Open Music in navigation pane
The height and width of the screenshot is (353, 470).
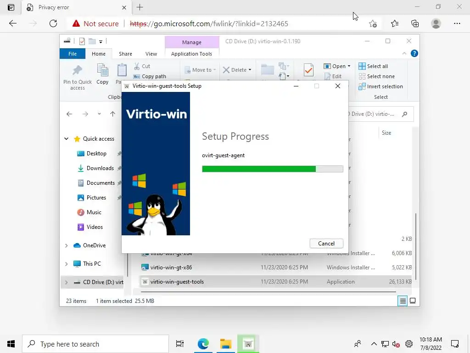90,212
